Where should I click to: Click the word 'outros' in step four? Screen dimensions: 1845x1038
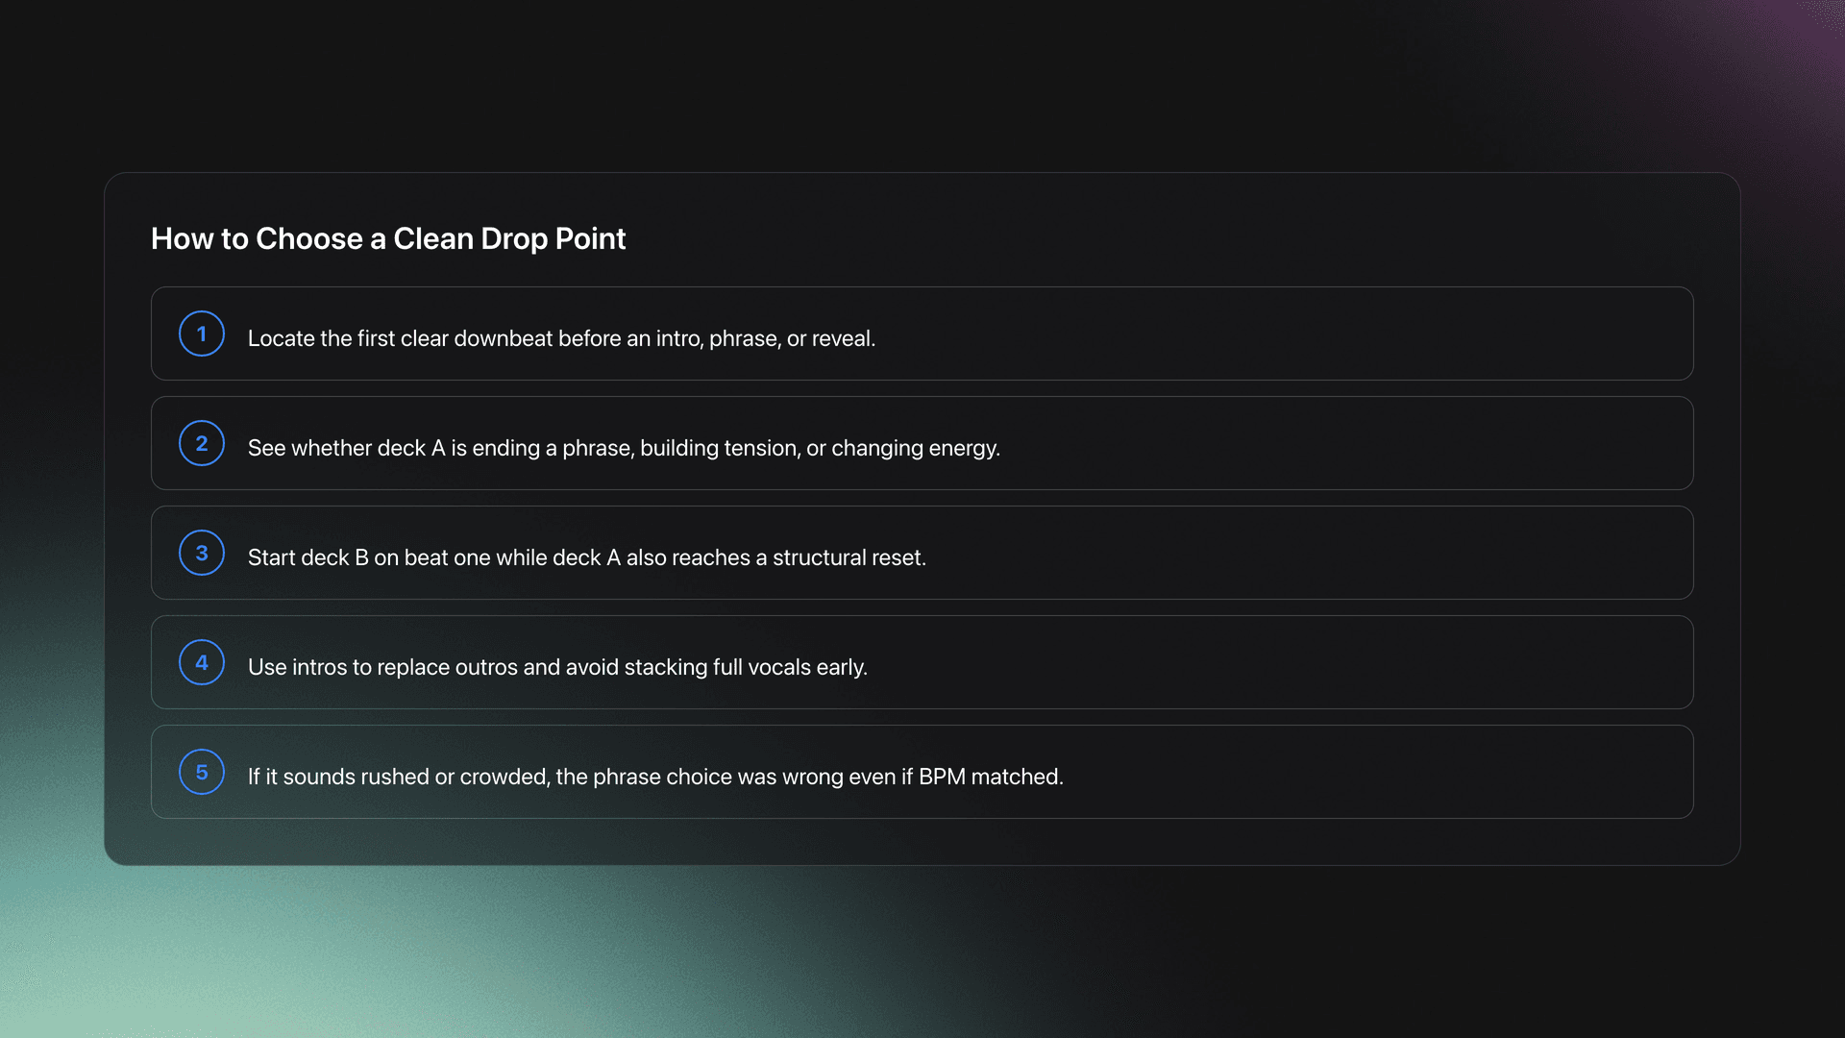pyautogui.click(x=486, y=667)
